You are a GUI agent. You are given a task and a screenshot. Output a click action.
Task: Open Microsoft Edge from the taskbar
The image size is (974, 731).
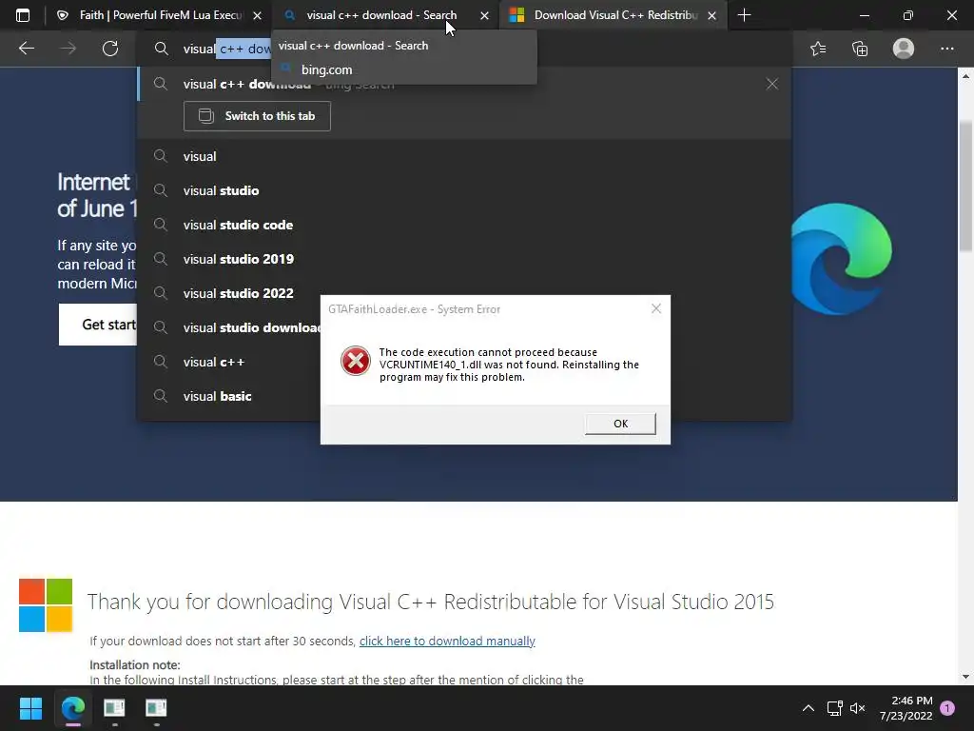(73, 708)
